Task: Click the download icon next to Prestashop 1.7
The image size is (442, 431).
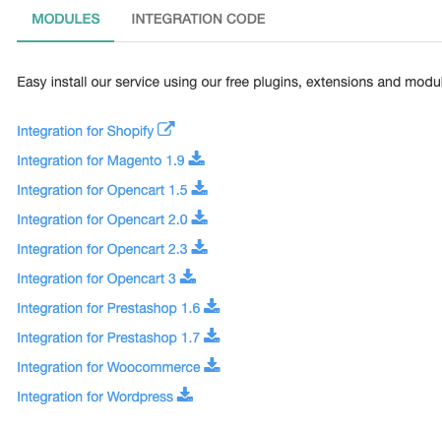Action: (x=212, y=336)
